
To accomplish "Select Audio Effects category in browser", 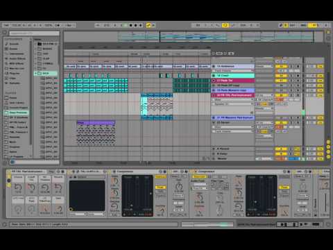I will [x=17, y=58].
